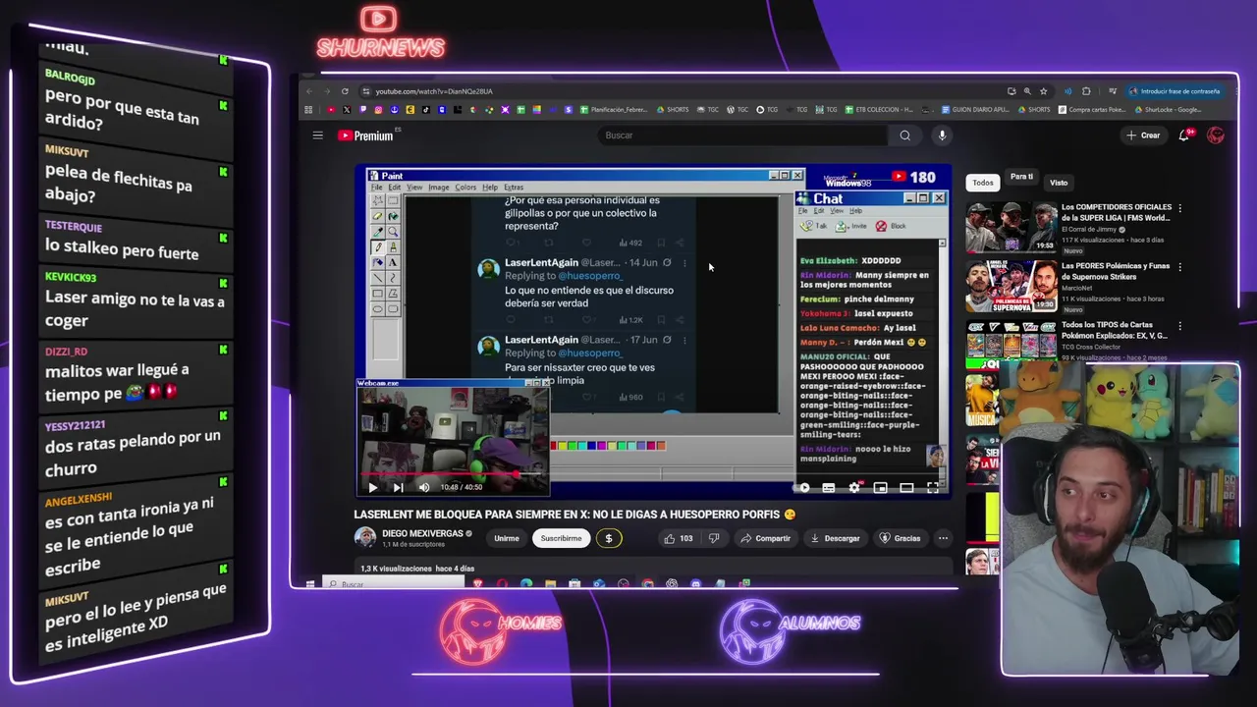Play the video with the play button
This screenshot has height=707, width=1257.
click(x=372, y=487)
